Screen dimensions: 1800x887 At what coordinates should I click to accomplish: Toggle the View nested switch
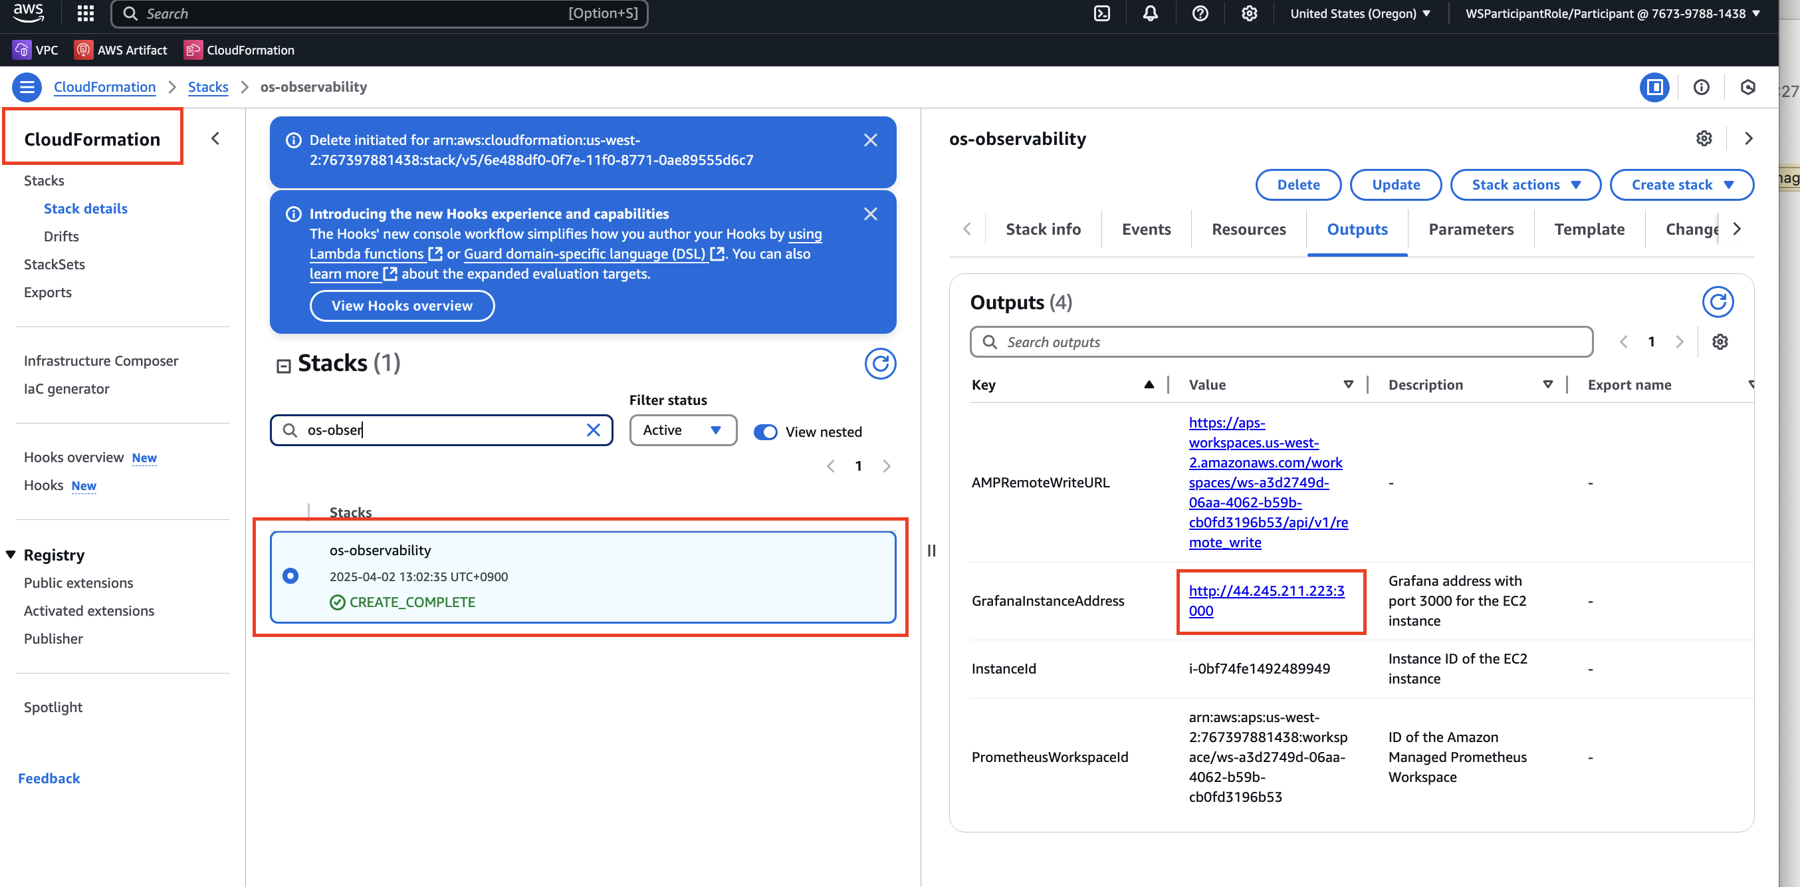tap(766, 432)
